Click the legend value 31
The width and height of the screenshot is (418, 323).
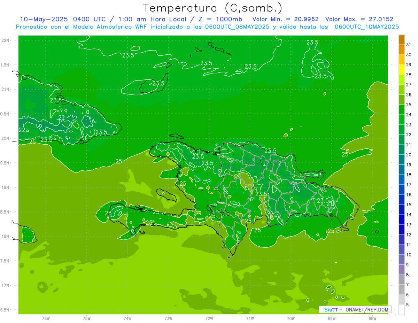point(409,45)
